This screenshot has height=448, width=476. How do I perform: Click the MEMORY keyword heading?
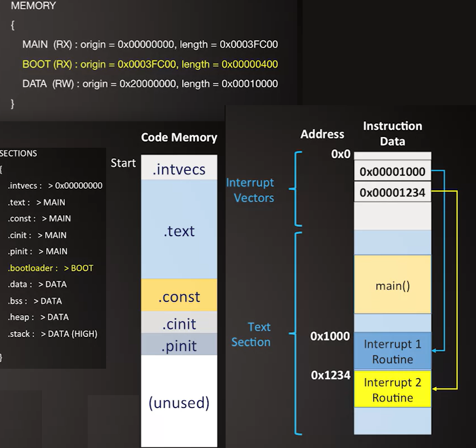(x=33, y=5)
